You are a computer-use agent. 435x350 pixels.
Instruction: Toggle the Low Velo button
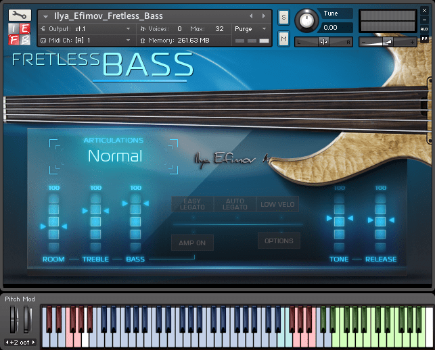277,204
